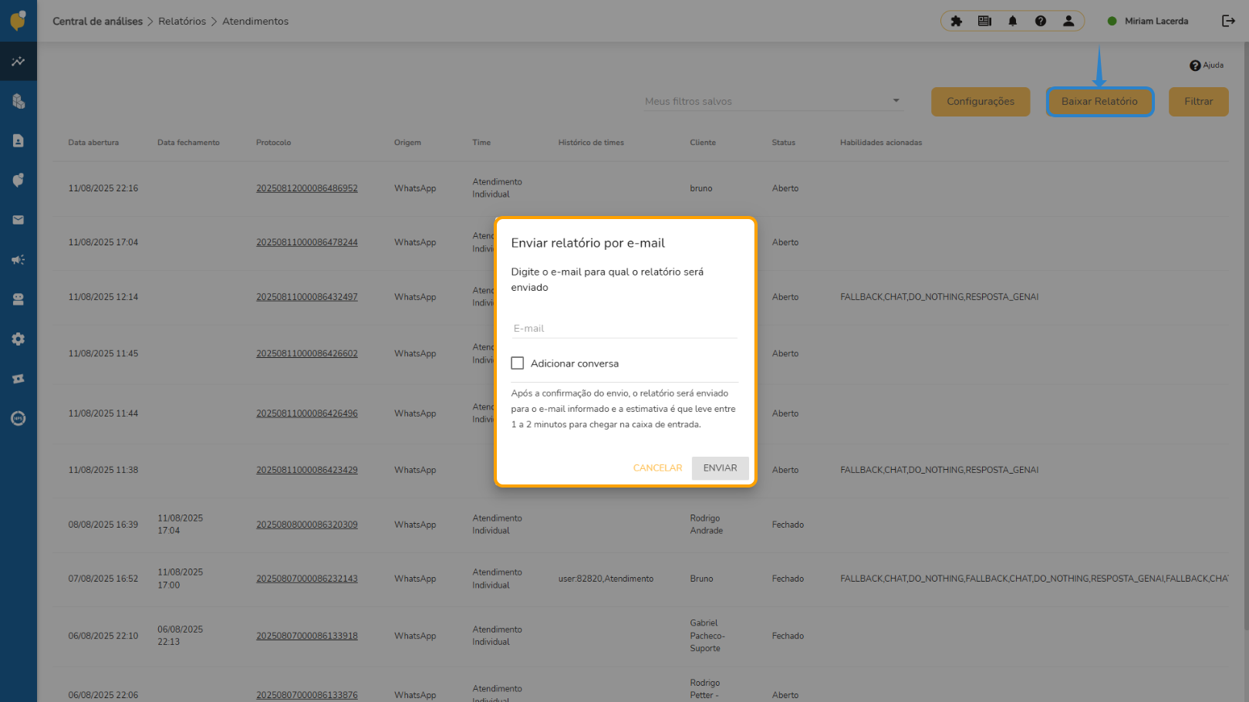
Task: Click the Cliente column header
Action: tap(703, 143)
